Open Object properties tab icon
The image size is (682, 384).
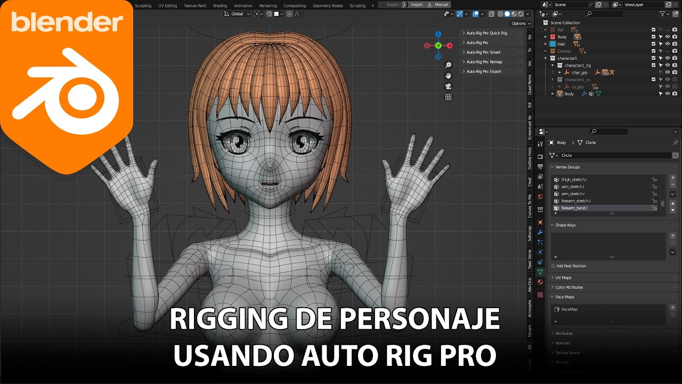pos(540,222)
